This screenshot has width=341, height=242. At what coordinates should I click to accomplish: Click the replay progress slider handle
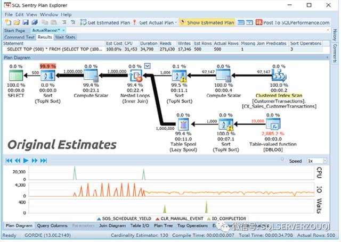tap(282, 160)
